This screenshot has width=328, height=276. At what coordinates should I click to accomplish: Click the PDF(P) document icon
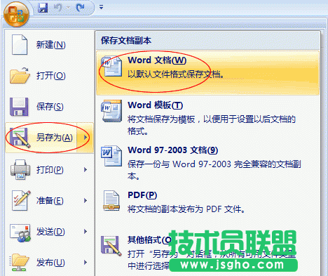click(111, 201)
